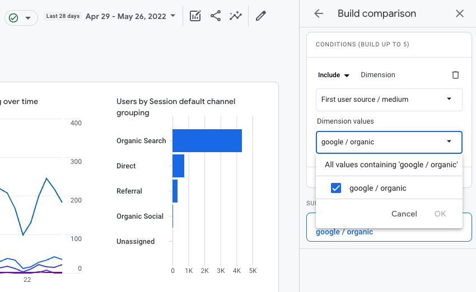
Task: Select the google / organic option label
Action: pos(377,188)
